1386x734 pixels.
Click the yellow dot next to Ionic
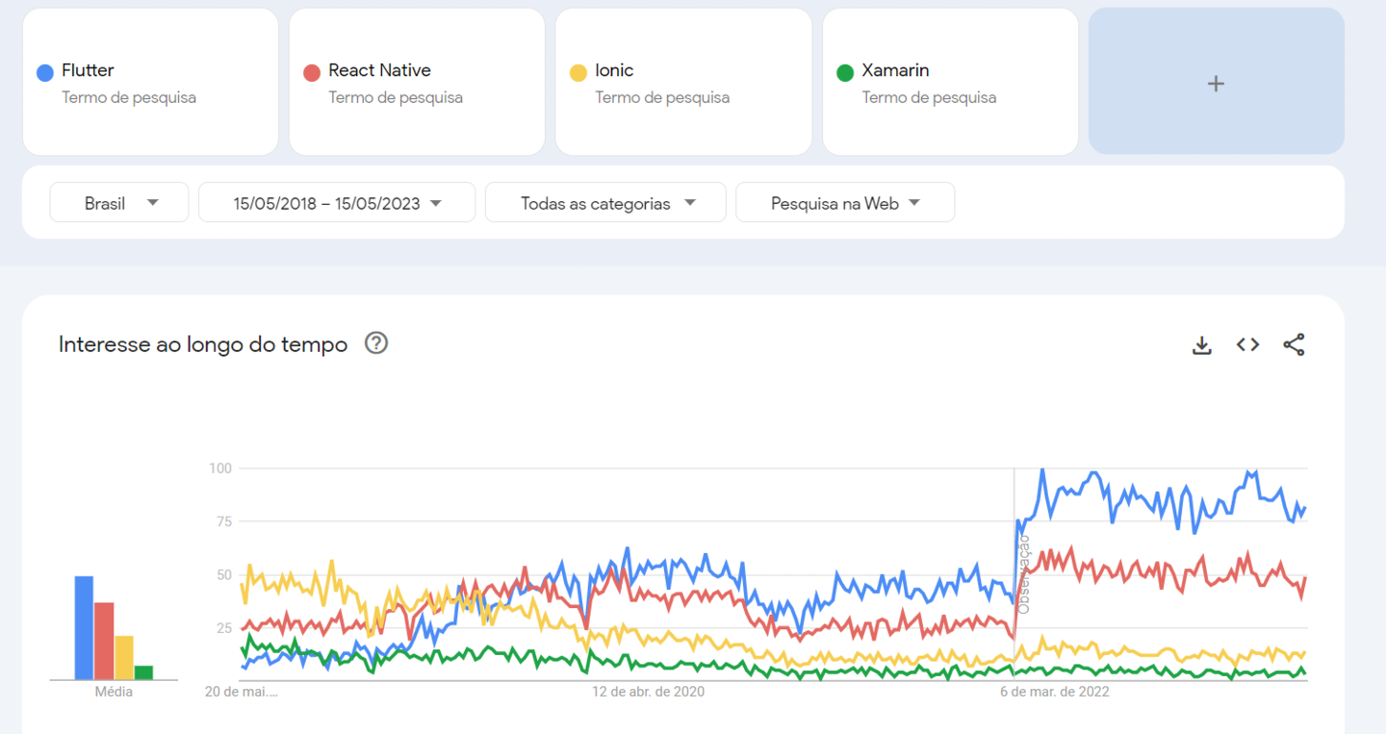pyautogui.click(x=577, y=70)
